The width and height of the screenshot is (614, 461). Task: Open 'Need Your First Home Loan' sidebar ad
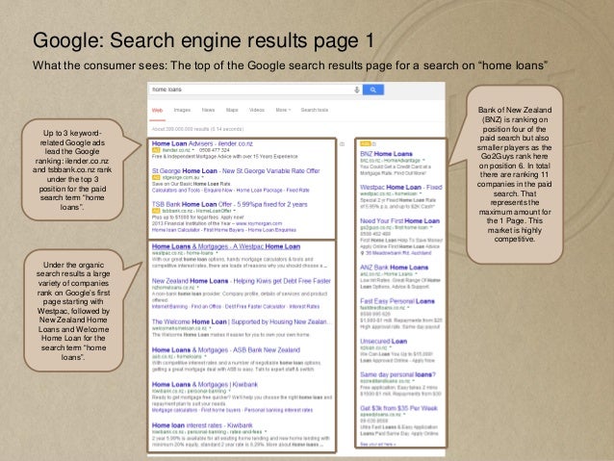click(399, 221)
